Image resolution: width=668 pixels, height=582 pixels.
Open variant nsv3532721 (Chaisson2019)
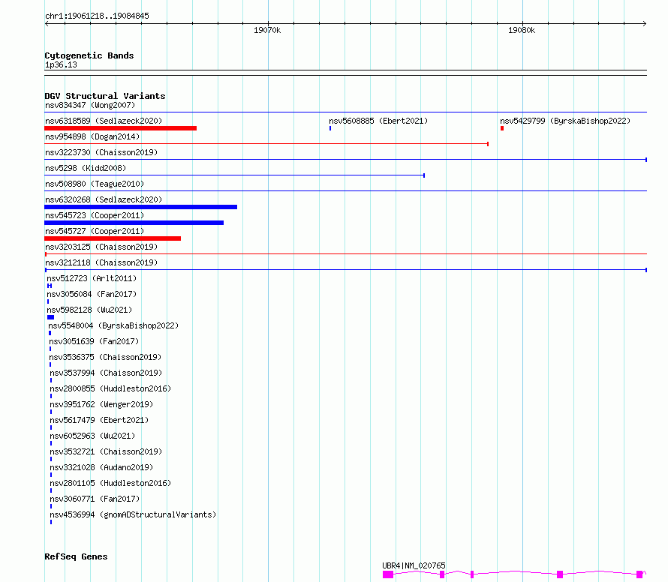tap(106, 451)
